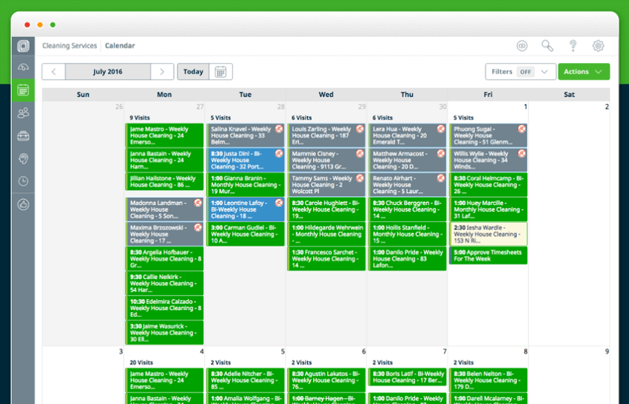Screen dimensions: 629x404
Task: Open the Actions dropdown
Action: (x=584, y=72)
